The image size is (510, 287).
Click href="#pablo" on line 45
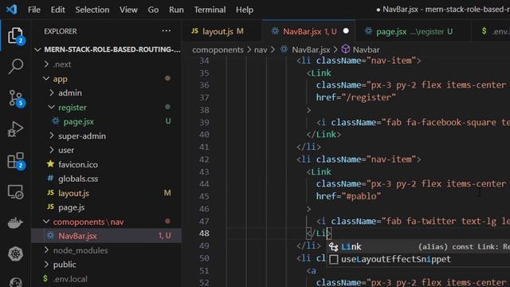point(348,196)
